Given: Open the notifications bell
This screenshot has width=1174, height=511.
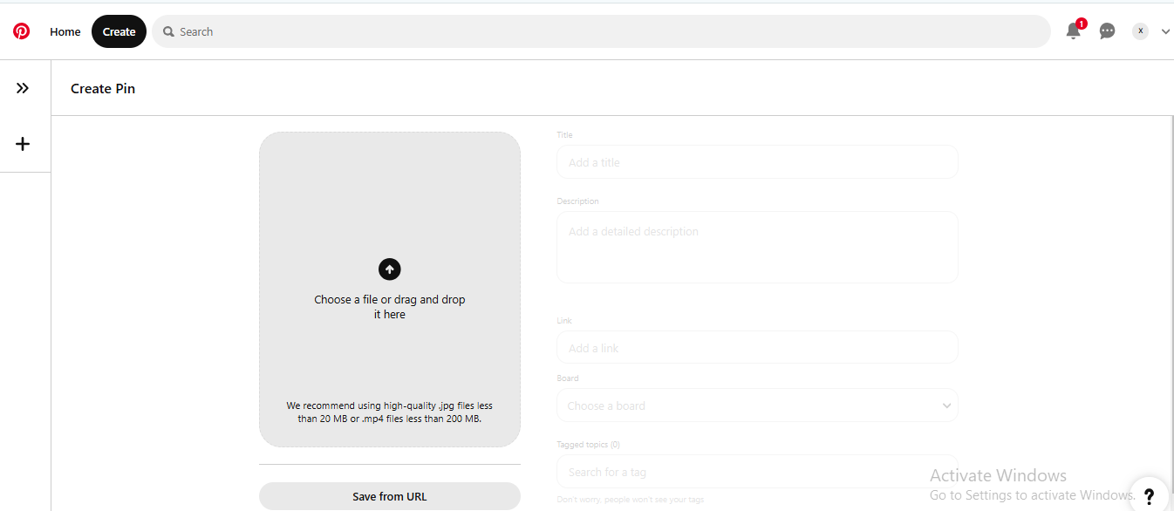Looking at the screenshot, I should (1074, 31).
